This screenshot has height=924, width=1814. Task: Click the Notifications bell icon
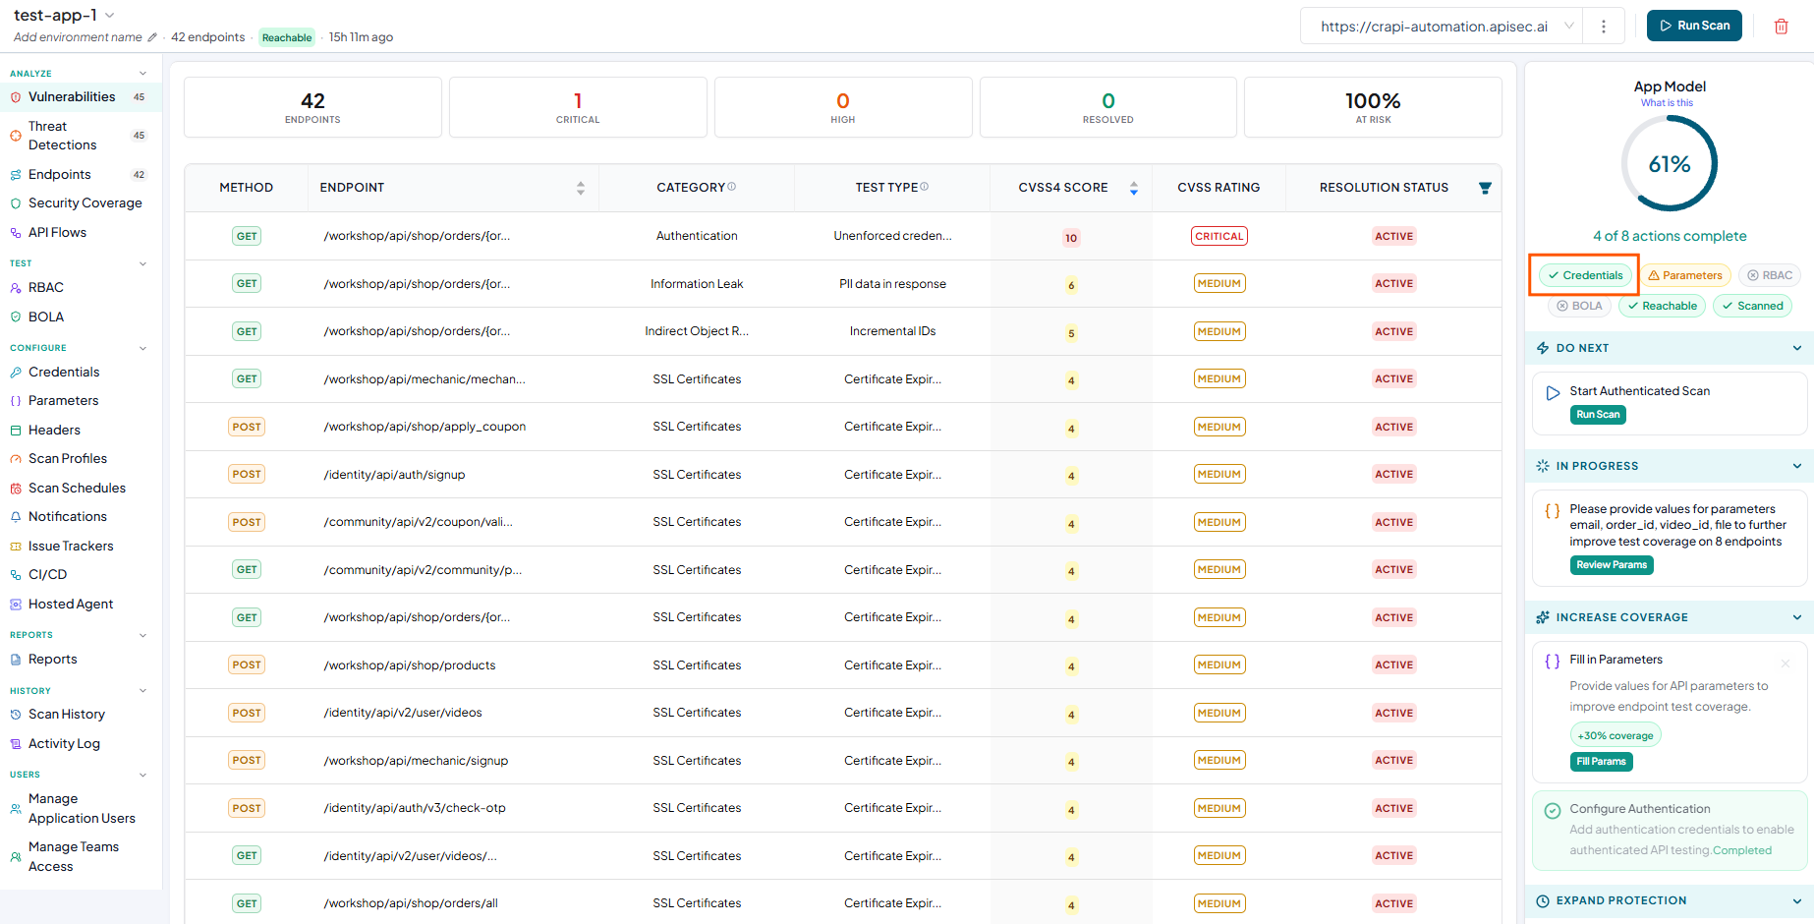(x=16, y=517)
